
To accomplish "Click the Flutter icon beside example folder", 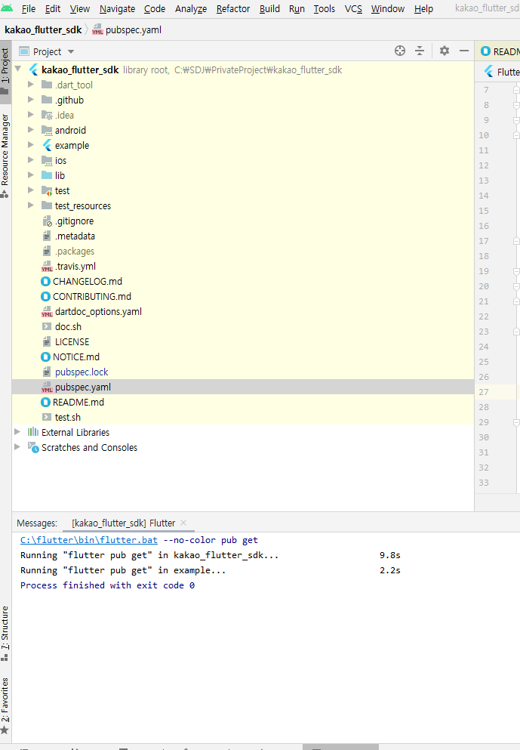I will pos(47,145).
